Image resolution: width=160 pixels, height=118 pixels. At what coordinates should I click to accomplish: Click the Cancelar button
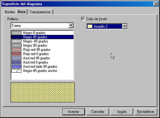tap(98, 112)
